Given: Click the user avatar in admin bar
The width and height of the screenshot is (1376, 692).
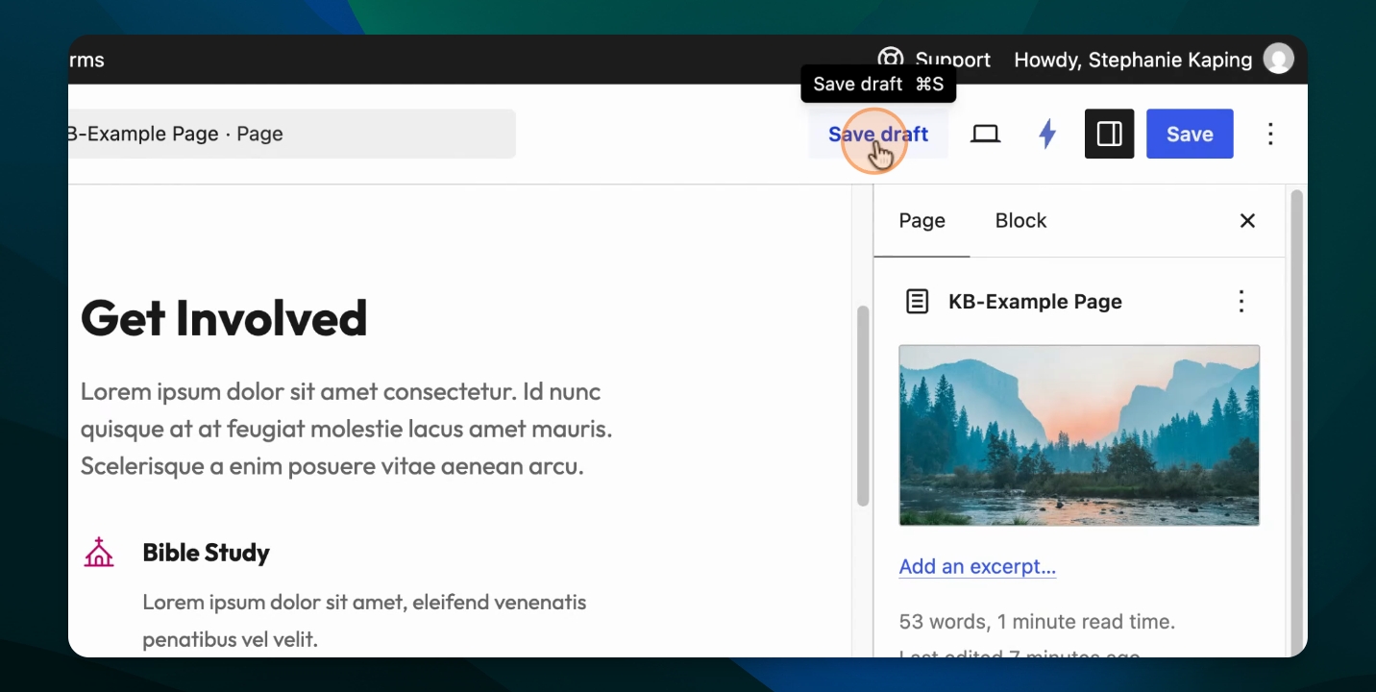Looking at the screenshot, I should click(x=1278, y=60).
